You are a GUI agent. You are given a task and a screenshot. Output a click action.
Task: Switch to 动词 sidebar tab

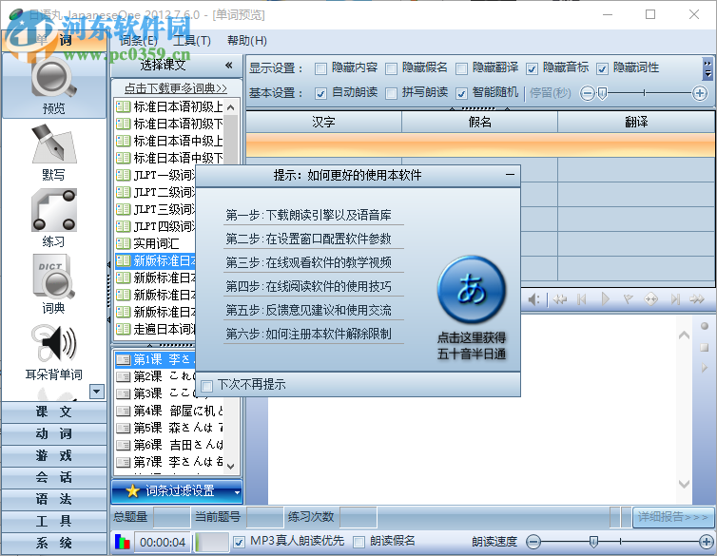54,433
